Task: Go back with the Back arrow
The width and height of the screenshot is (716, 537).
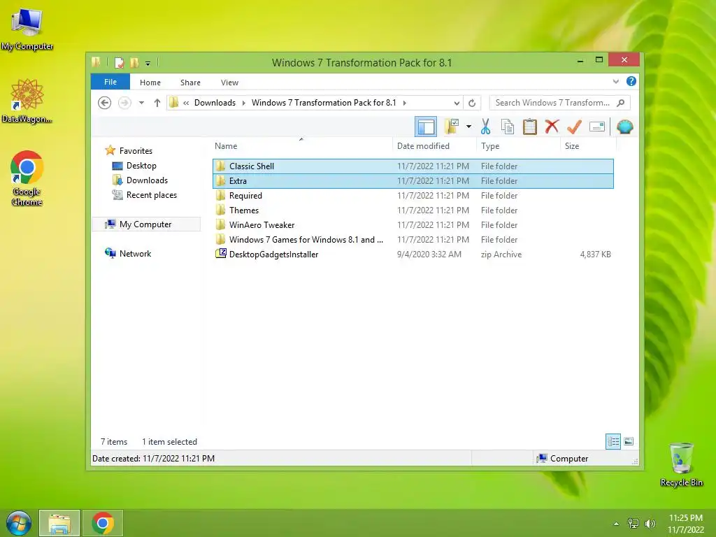Action: 105,103
